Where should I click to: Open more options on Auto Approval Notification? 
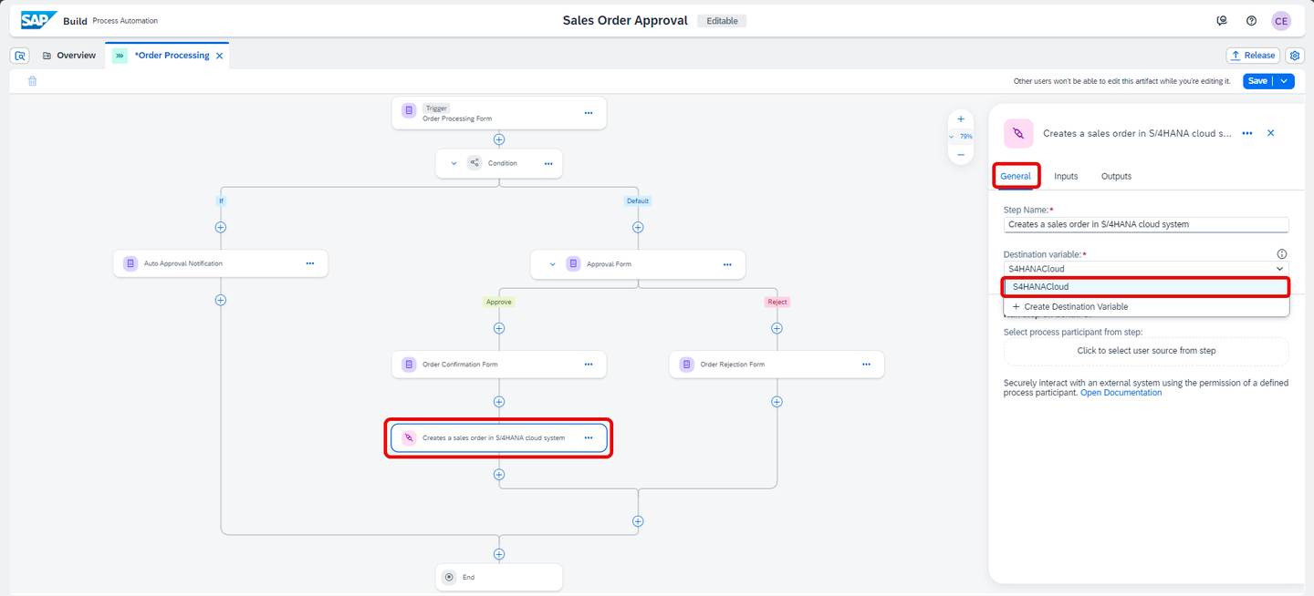310,263
